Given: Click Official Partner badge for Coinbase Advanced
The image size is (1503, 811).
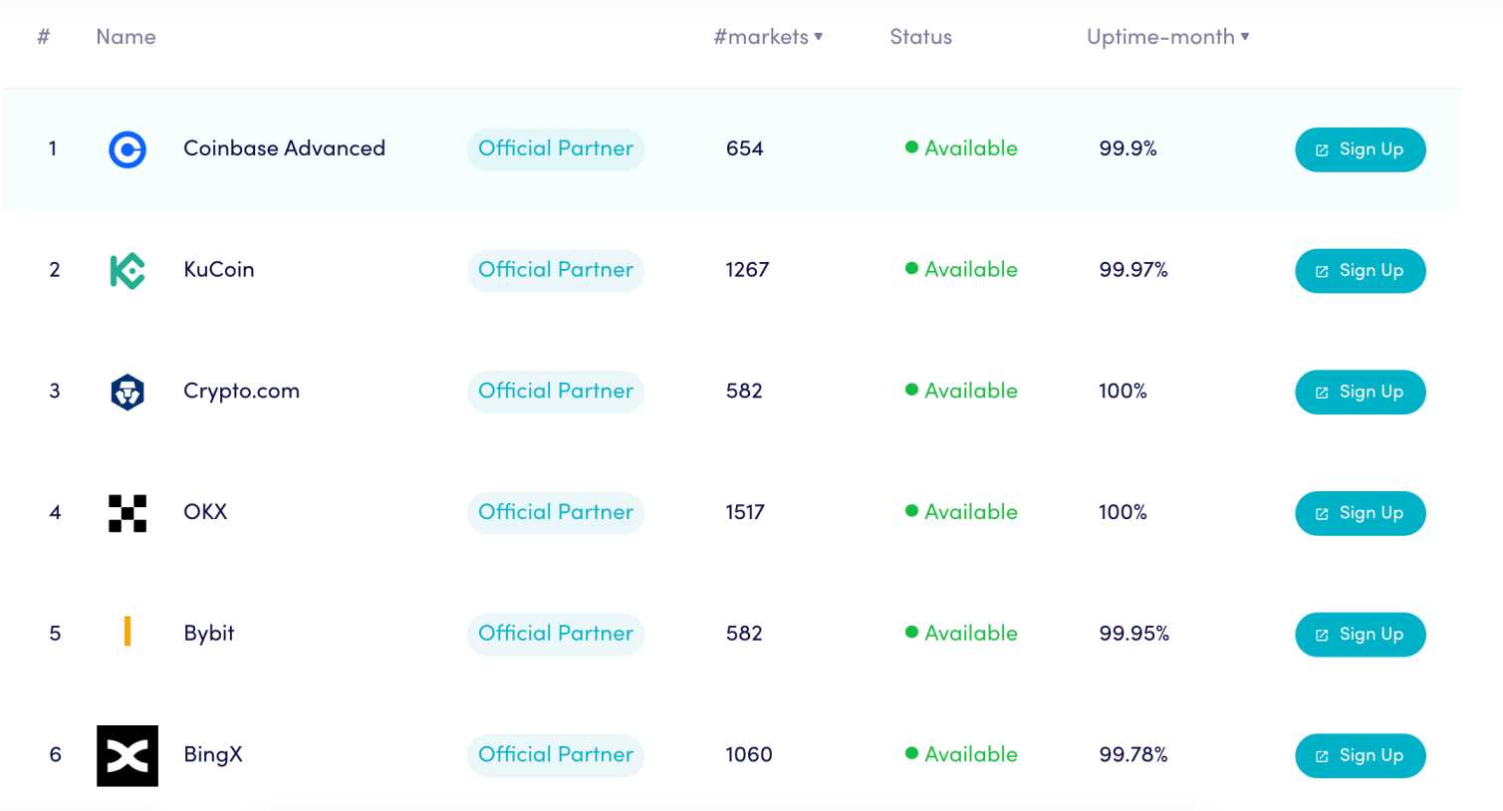Looking at the screenshot, I should 556,149.
